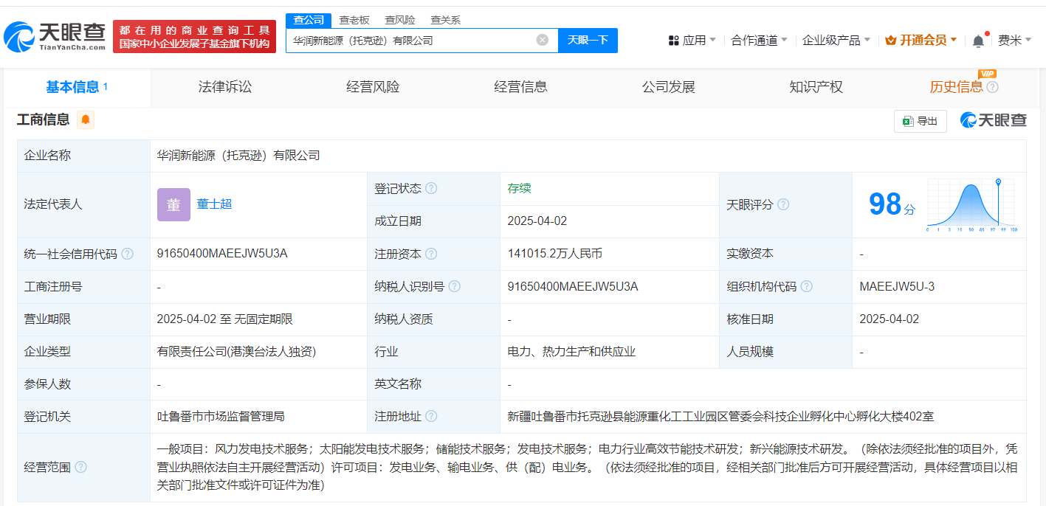1046x506 pixels.
Task: Click the help icon next to 注册地址
Action: pyautogui.click(x=431, y=417)
